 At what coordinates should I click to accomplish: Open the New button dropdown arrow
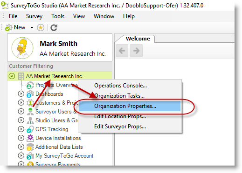pos(32,27)
